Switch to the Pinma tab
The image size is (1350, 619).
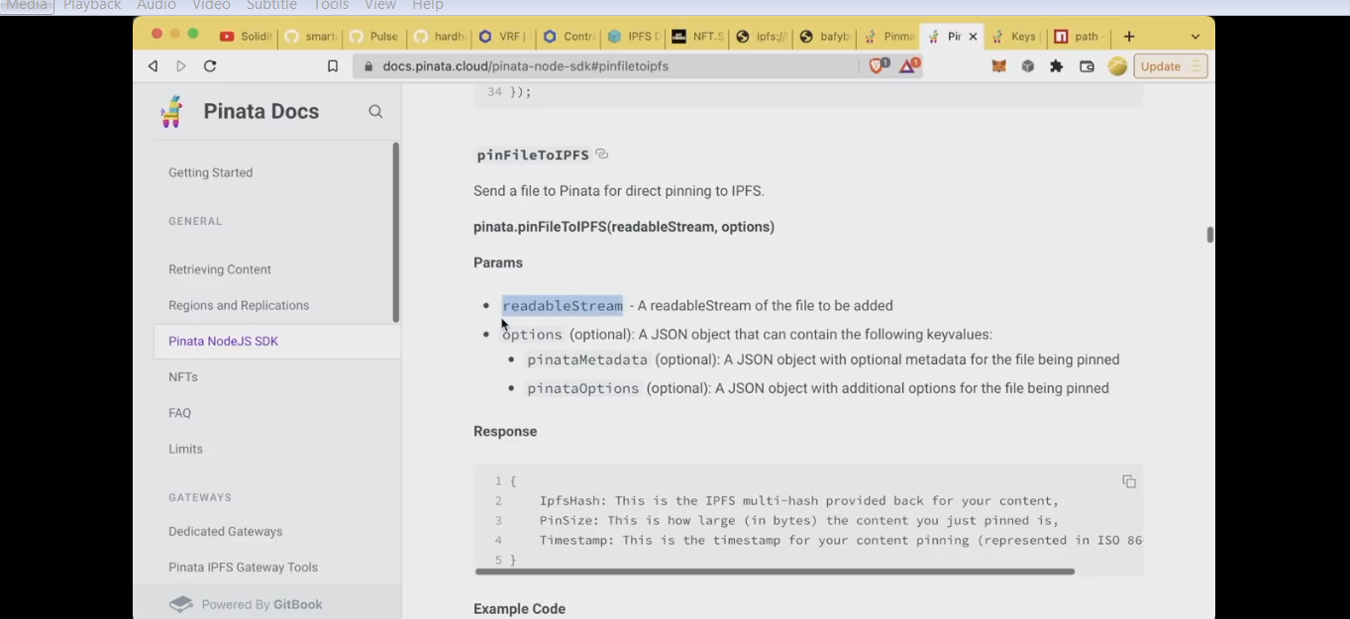point(888,37)
